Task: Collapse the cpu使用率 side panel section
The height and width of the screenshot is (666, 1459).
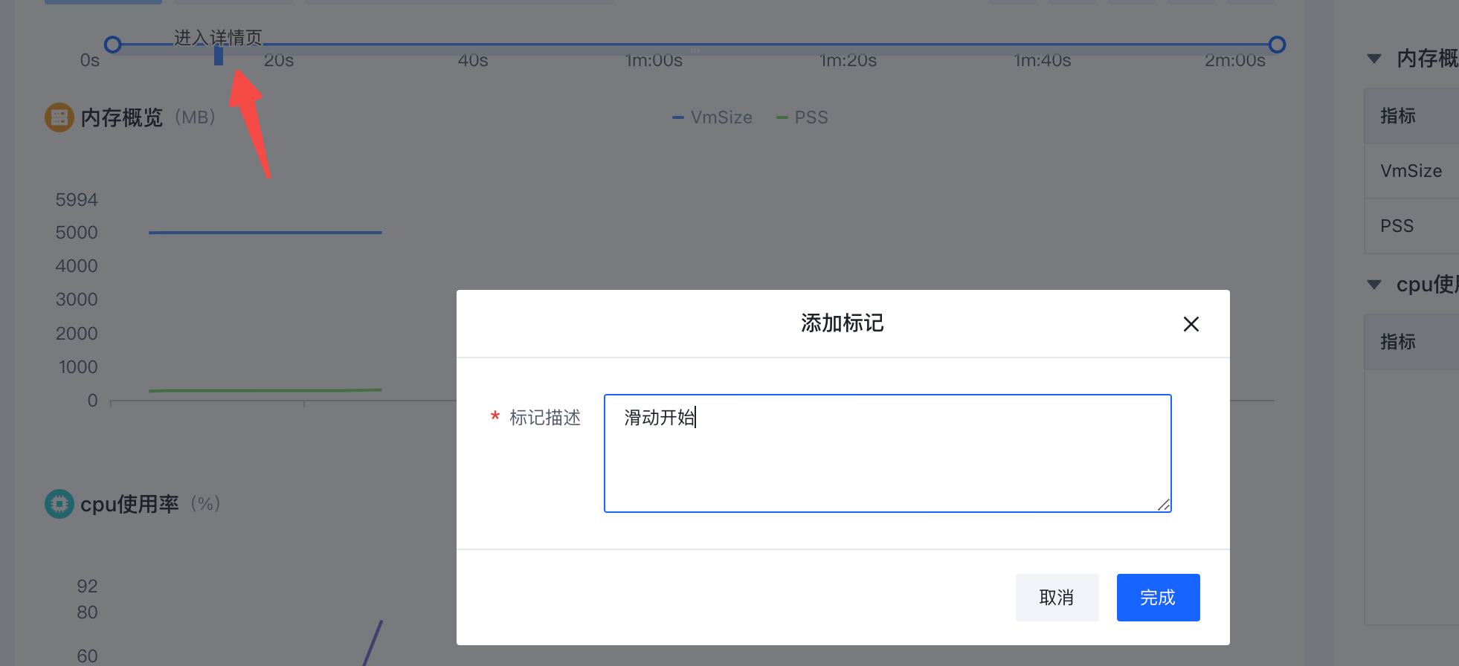Action: [x=1374, y=285]
